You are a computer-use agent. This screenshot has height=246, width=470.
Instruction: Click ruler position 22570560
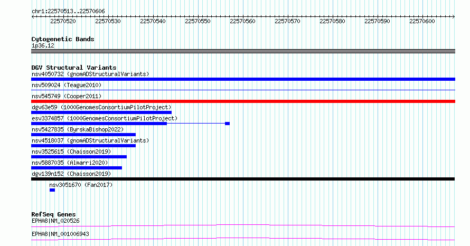(243, 21)
